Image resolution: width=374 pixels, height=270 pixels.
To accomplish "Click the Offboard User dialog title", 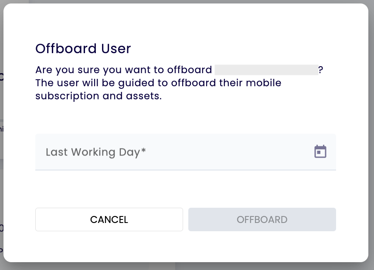I will click(83, 48).
